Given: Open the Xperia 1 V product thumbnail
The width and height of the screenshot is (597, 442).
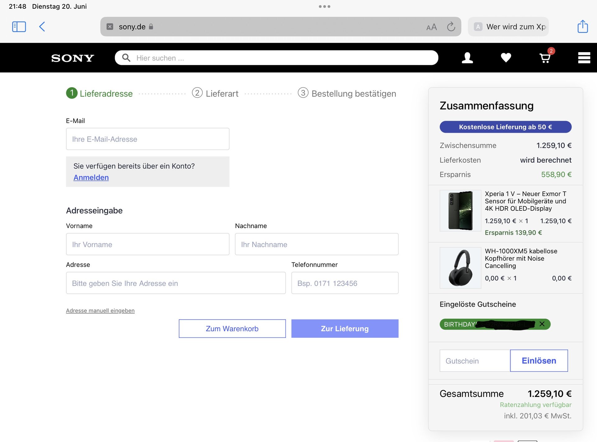Looking at the screenshot, I should point(460,210).
